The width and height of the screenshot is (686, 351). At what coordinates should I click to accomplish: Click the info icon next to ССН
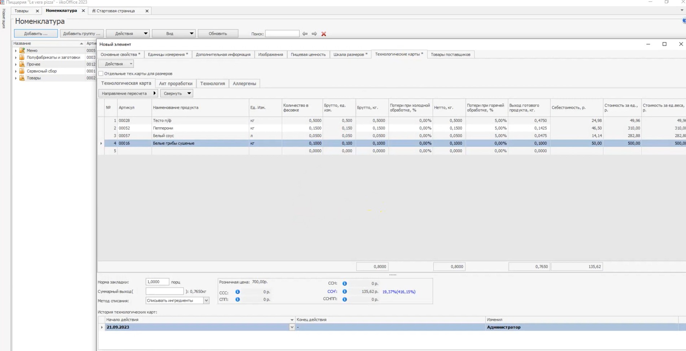345,284
